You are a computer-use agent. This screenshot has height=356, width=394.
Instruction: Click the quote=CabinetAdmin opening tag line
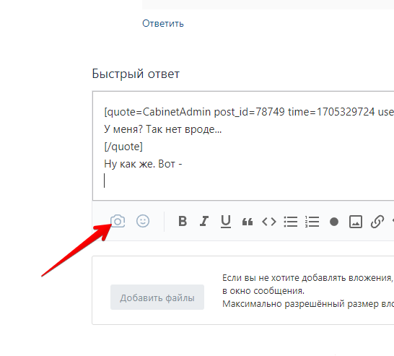(249, 112)
